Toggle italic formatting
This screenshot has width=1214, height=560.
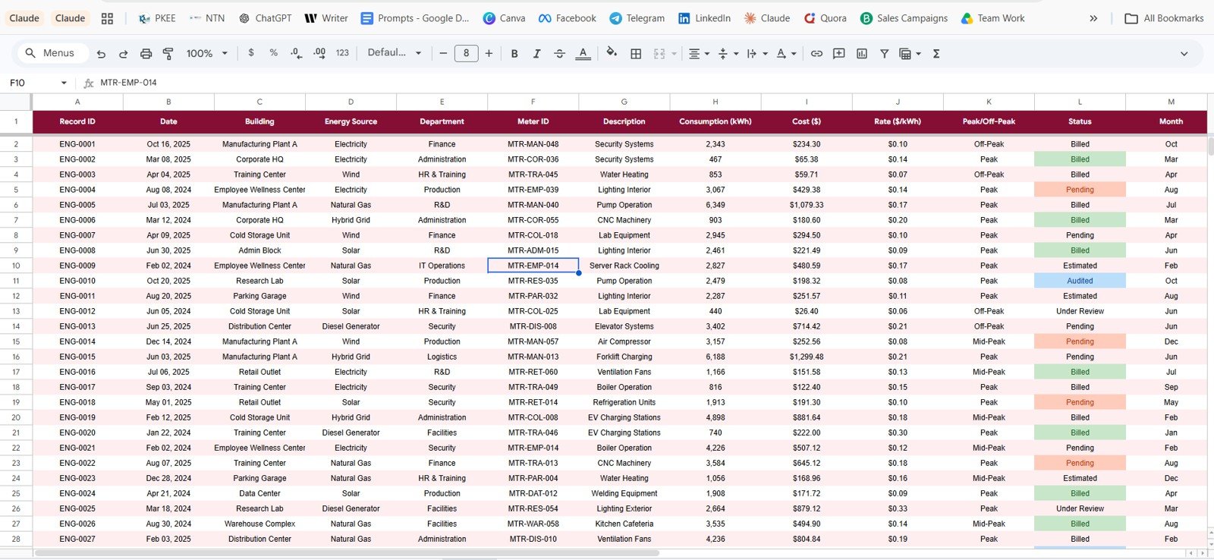536,53
